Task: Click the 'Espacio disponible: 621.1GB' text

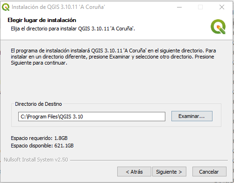Action: point(42,146)
